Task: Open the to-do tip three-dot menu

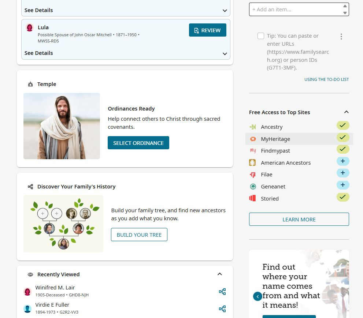Action: click(341, 37)
